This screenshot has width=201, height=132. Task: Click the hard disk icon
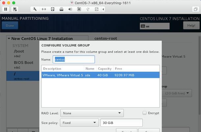tap(53, 9)
